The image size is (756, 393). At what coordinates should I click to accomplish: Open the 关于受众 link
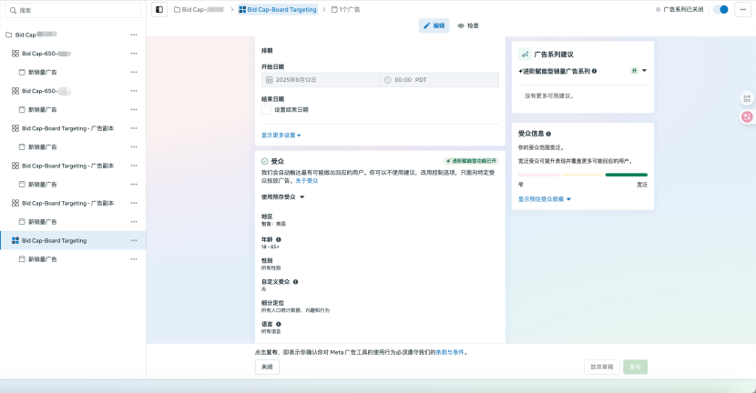[x=307, y=181]
